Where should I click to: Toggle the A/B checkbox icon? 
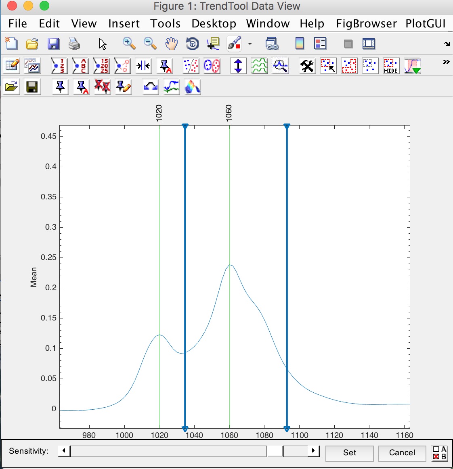coord(439,453)
